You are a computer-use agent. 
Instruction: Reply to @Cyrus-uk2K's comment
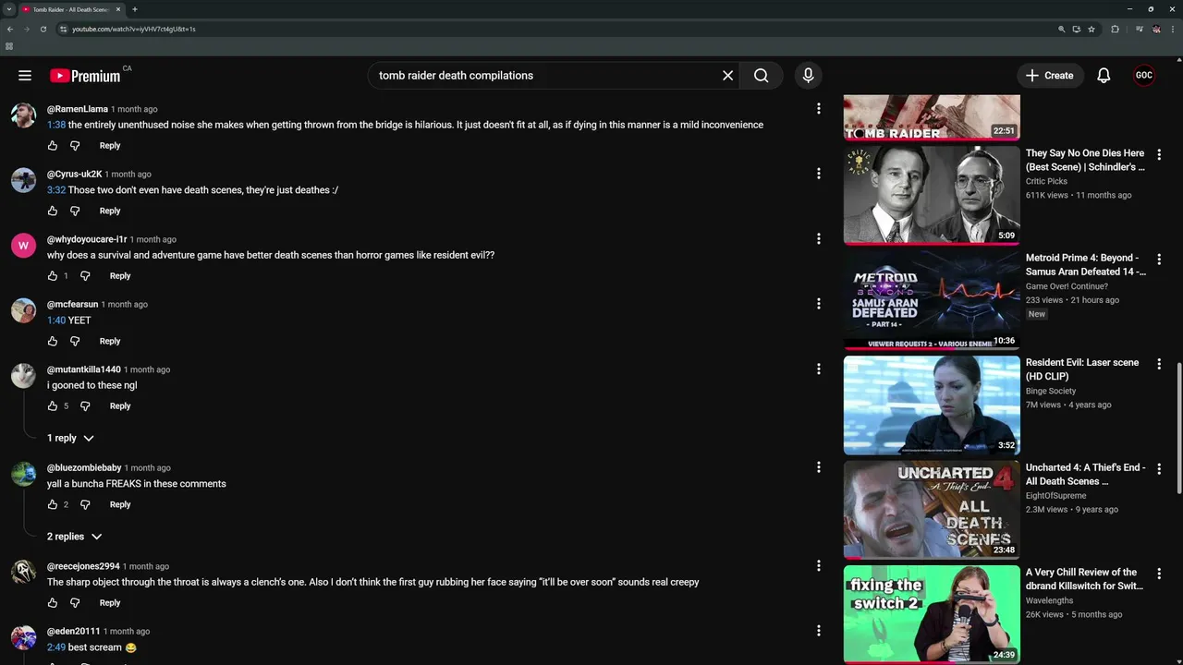[x=110, y=211]
